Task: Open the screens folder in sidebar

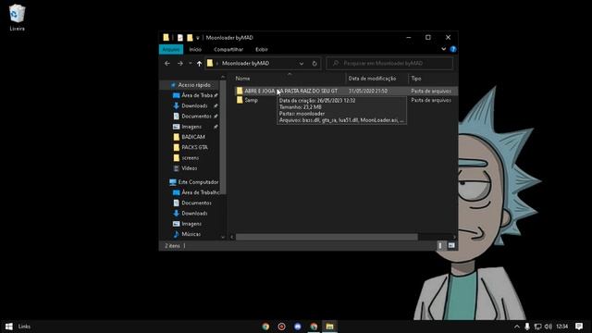Action: 190,158
